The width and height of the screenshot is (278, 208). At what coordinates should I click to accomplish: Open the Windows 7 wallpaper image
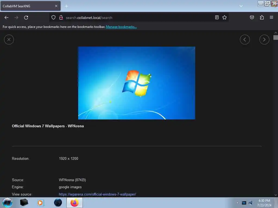pyautogui.click(x=137, y=83)
